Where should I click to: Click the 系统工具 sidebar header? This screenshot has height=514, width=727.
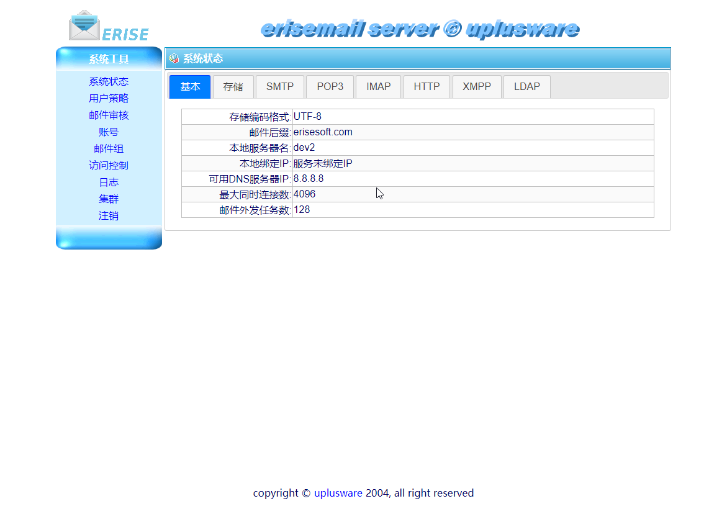tap(109, 59)
